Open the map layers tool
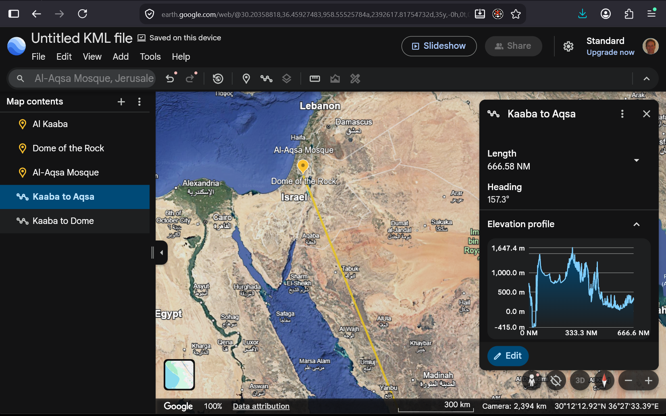666x416 pixels. [x=287, y=78]
